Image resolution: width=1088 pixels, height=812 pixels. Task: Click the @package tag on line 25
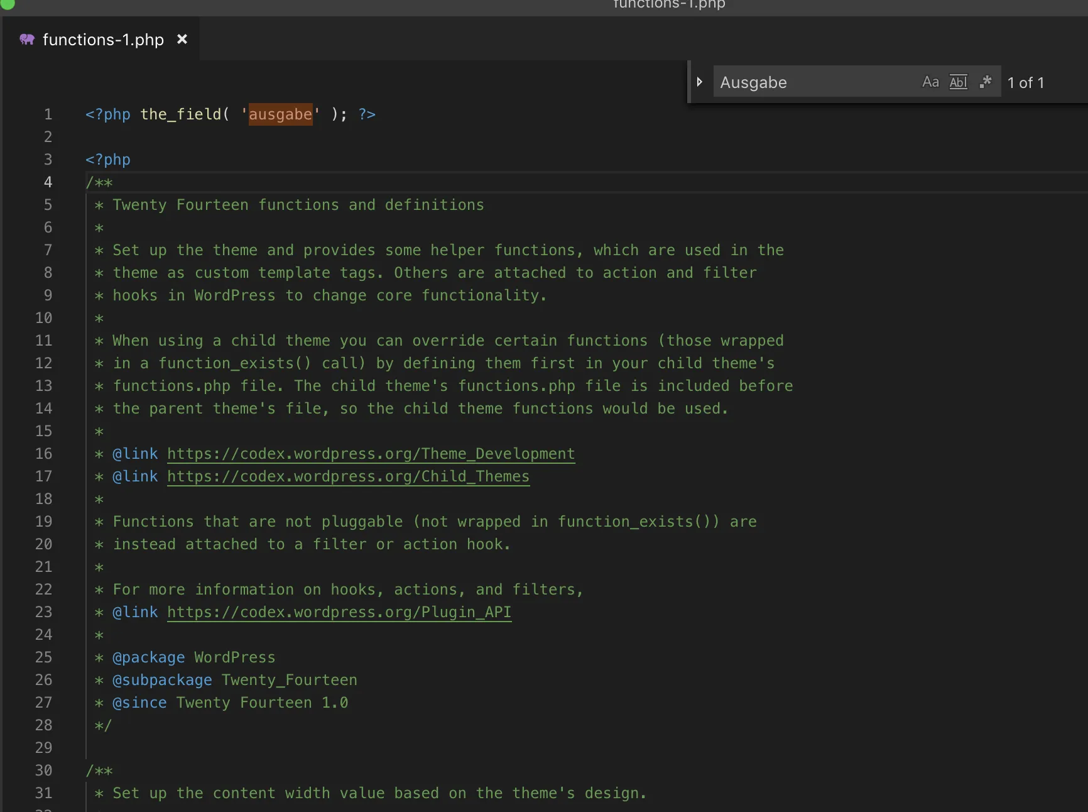(x=149, y=657)
